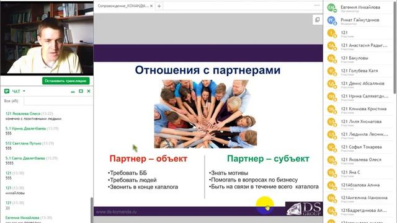Click chat sender Евгения Михайлова
The image size is (397, 223).
tap(22, 217)
